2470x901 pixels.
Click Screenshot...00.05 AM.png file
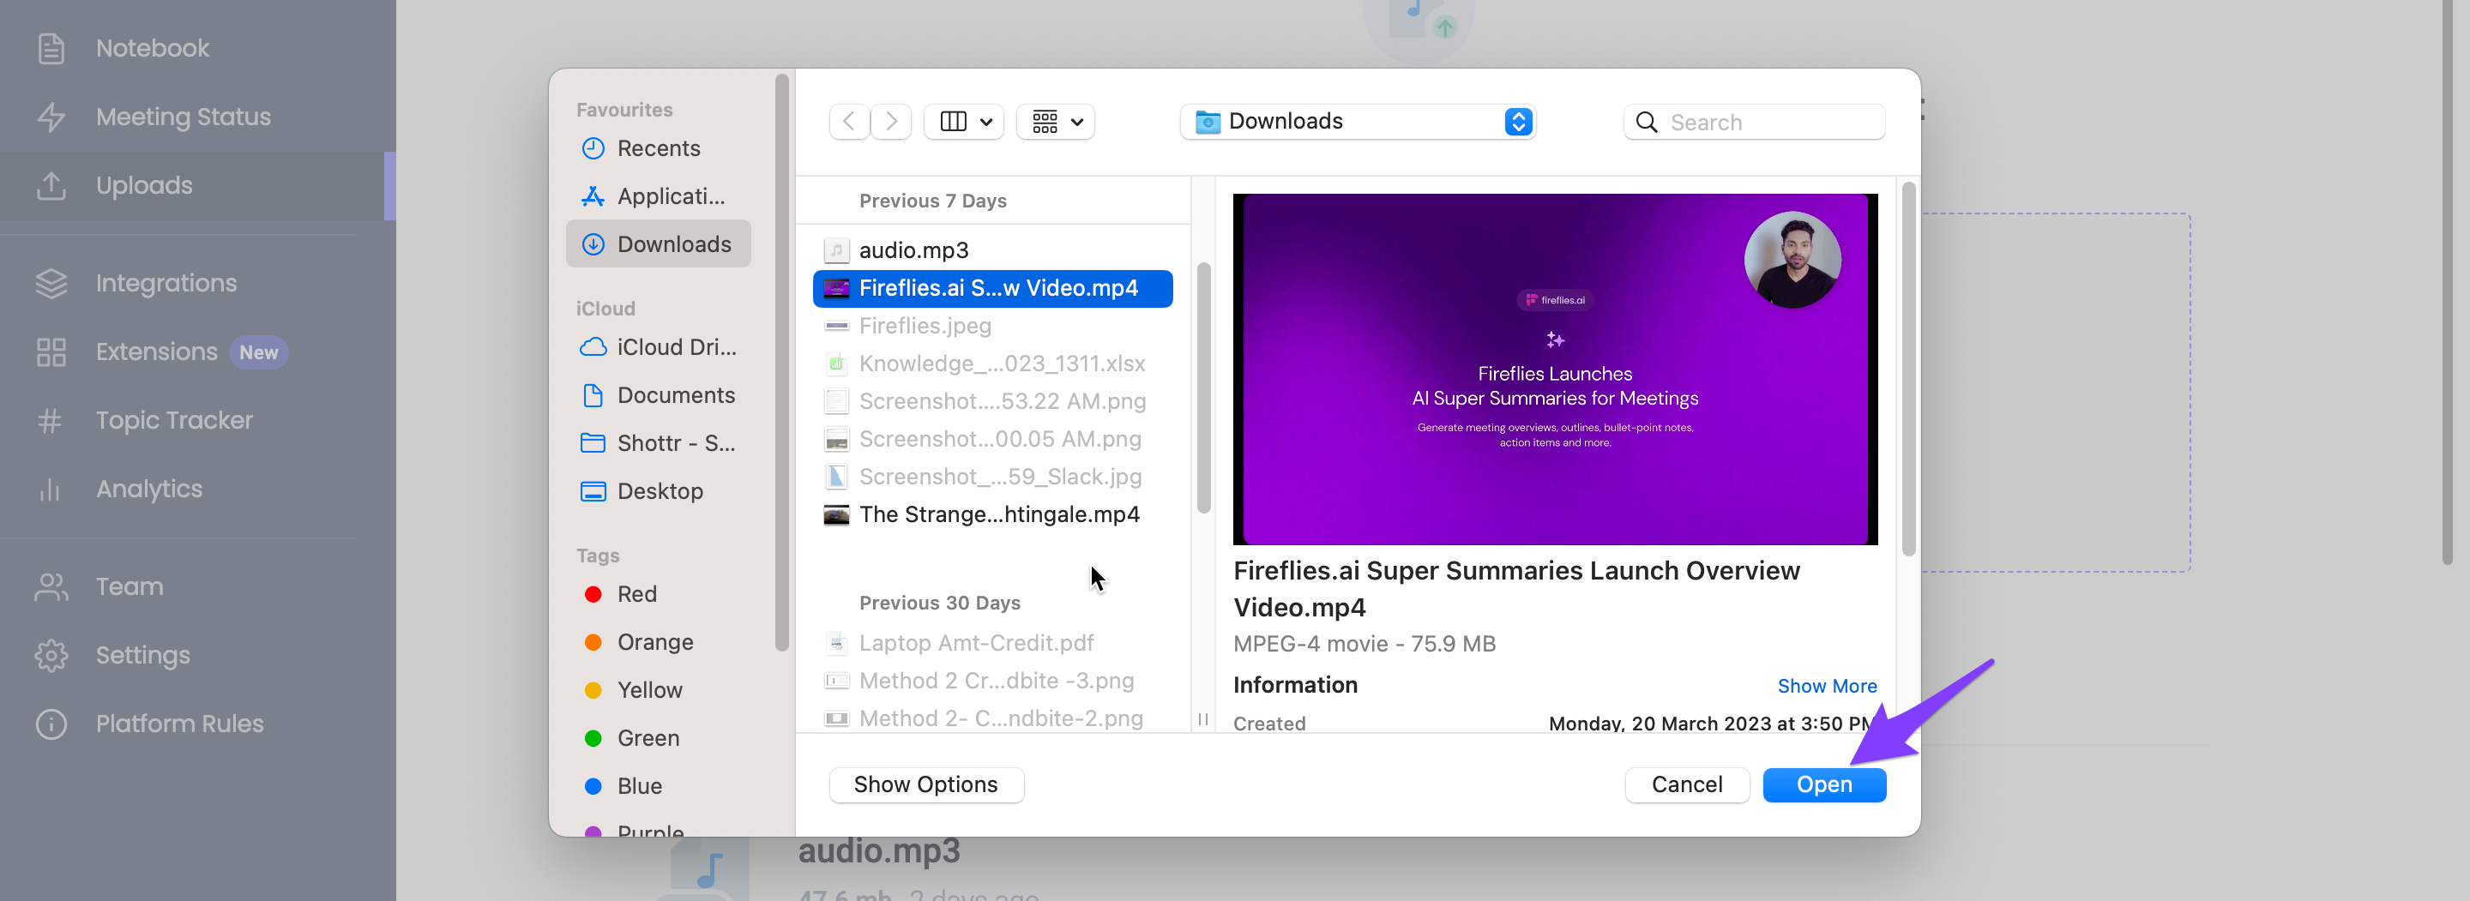[992, 439]
